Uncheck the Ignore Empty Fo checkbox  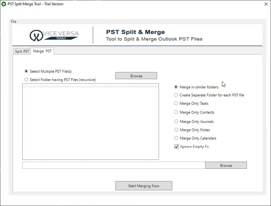click(177, 147)
